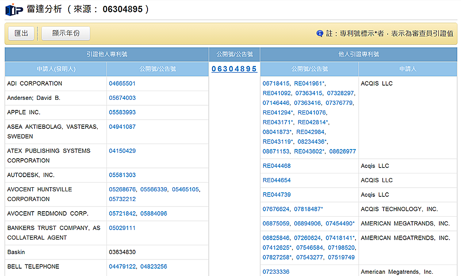The height and width of the screenshot is (276, 461).
Task: Select Baskin patent number 03634830 text
Action: point(122,252)
